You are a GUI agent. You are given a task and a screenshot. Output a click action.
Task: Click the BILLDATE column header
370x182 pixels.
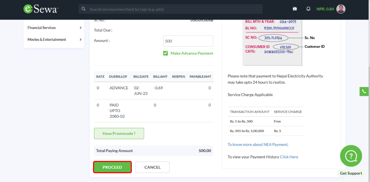(x=141, y=77)
